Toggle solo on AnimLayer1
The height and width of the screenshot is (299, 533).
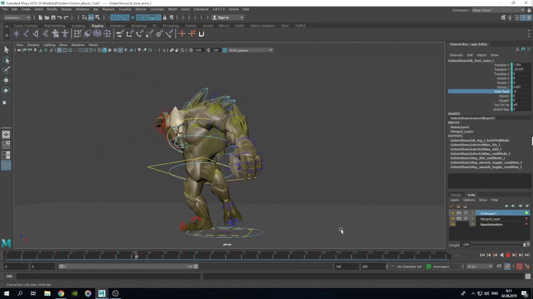(459, 213)
